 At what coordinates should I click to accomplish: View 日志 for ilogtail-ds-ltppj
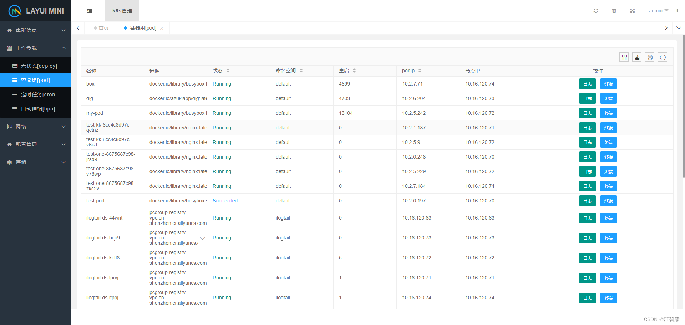tap(588, 298)
